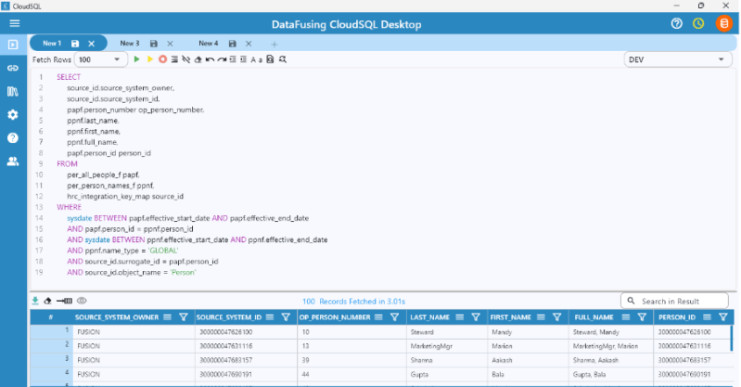Open the users icon in sidebar
This screenshot has width=741, height=387.
[x=13, y=161]
